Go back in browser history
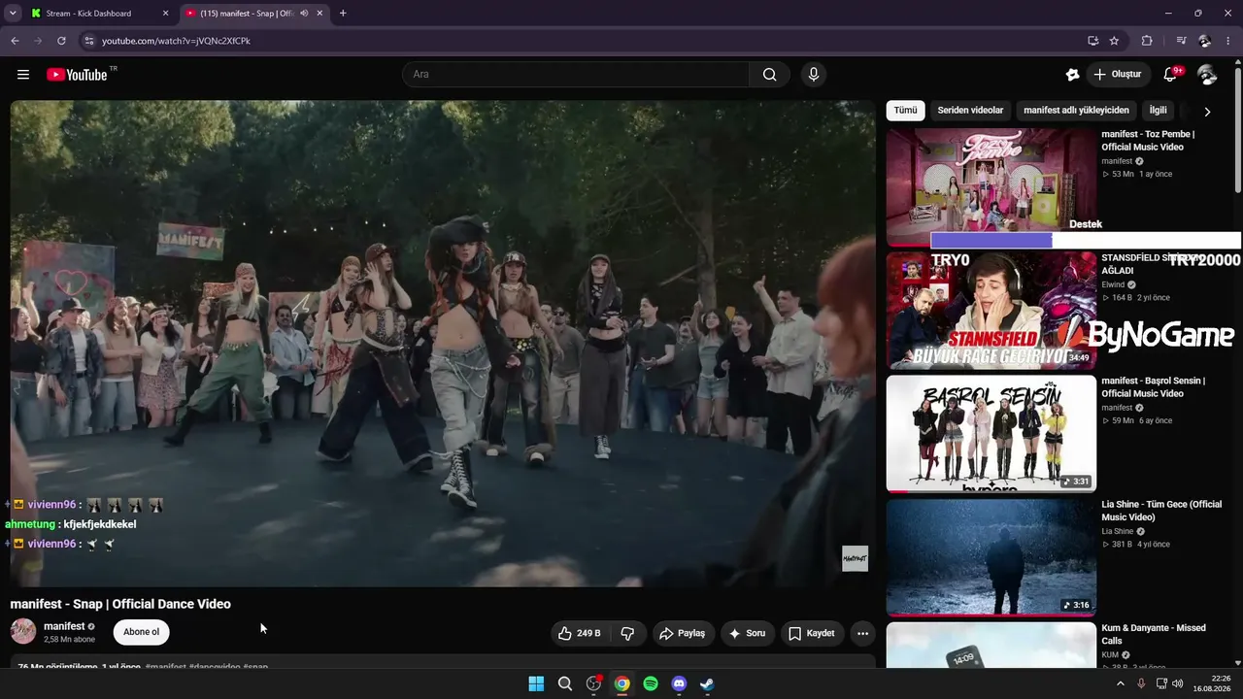Screen dimensions: 1243x699 pyautogui.click(x=15, y=41)
